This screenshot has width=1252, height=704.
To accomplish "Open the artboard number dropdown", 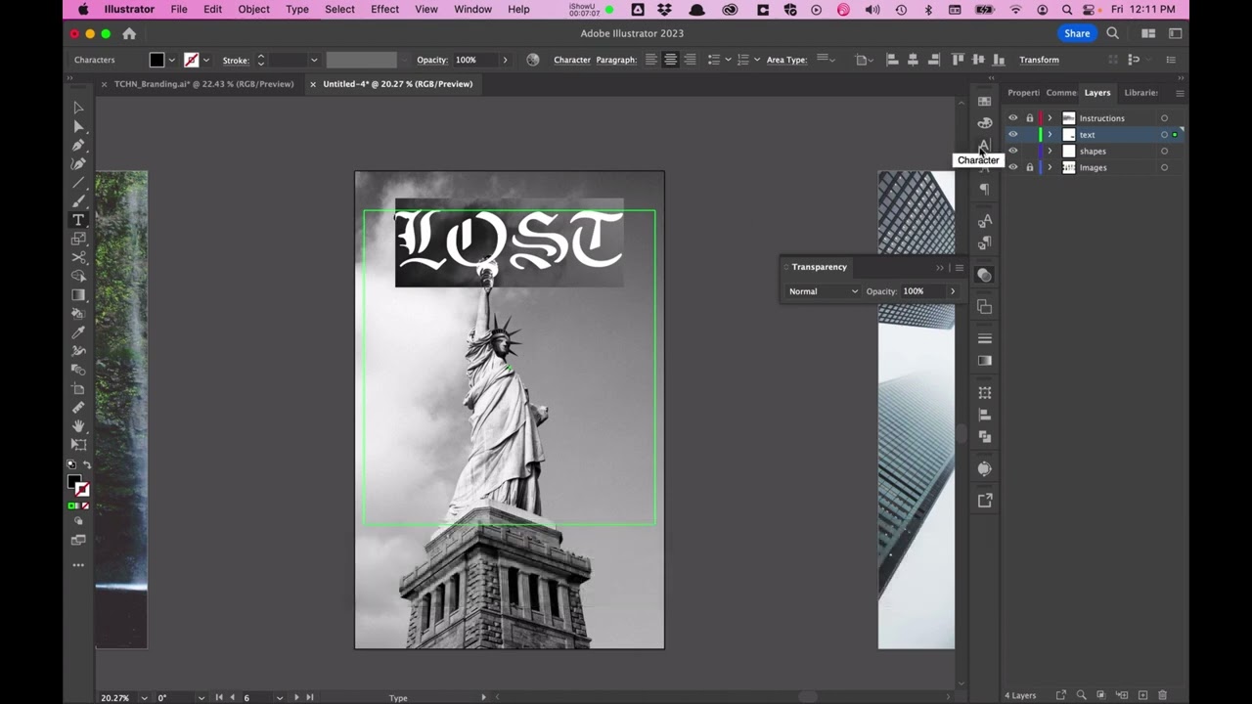I will tap(279, 698).
